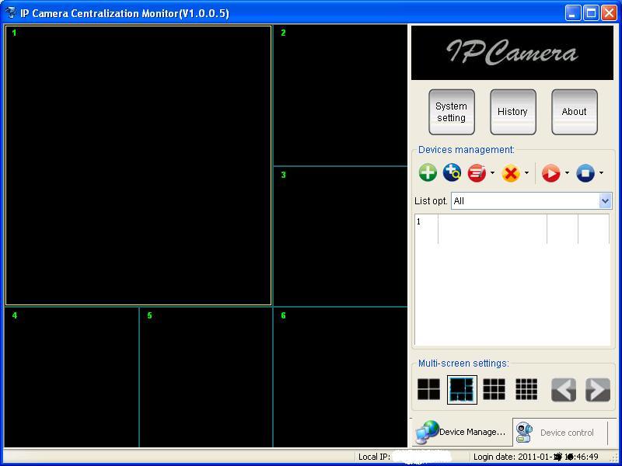The height and width of the screenshot is (466, 622).
Task: Switch to the 16-screen grid layout
Action: [x=527, y=389]
